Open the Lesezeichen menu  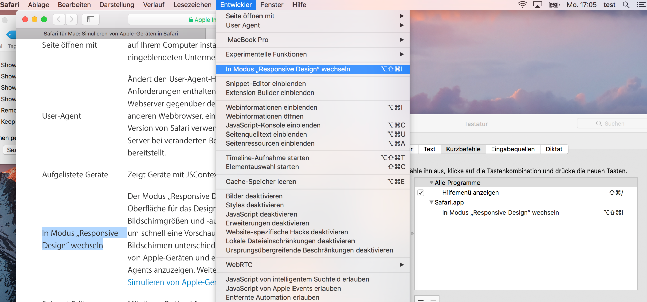192,5
